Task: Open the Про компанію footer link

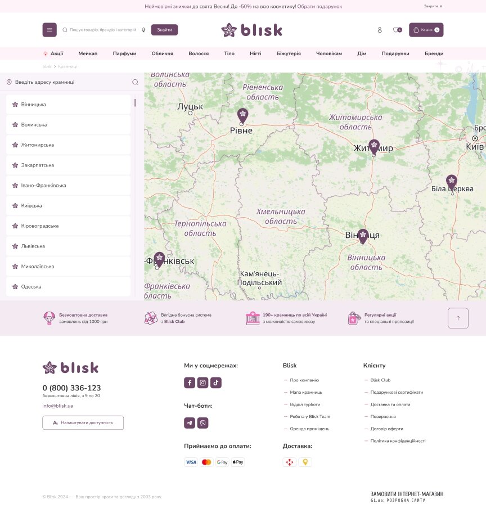Action: [304, 380]
